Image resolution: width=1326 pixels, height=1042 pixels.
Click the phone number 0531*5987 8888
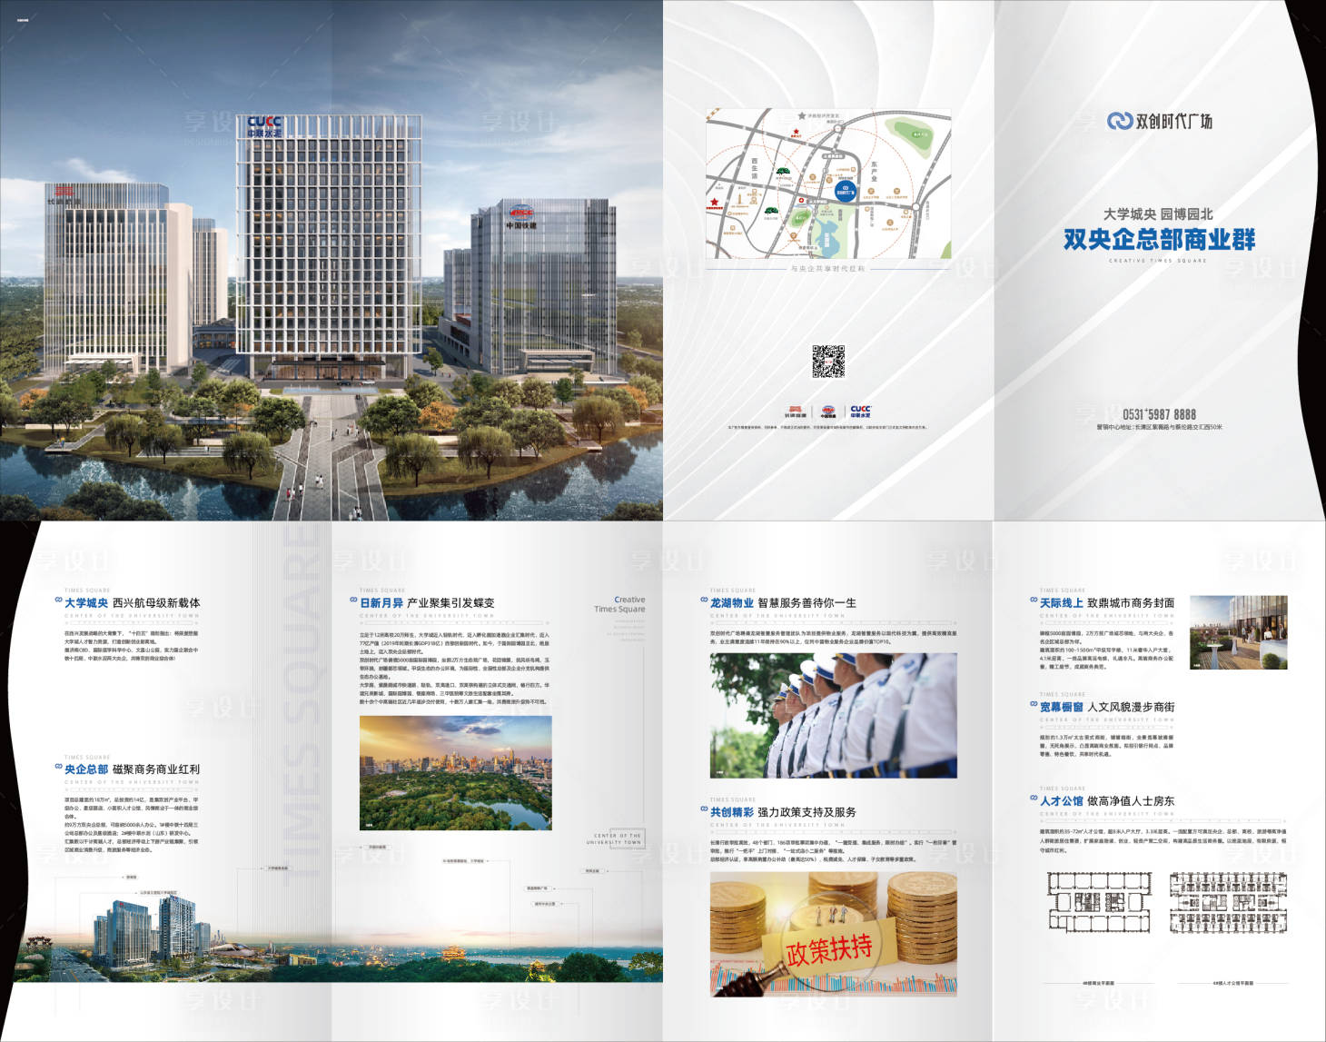coord(1159,414)
